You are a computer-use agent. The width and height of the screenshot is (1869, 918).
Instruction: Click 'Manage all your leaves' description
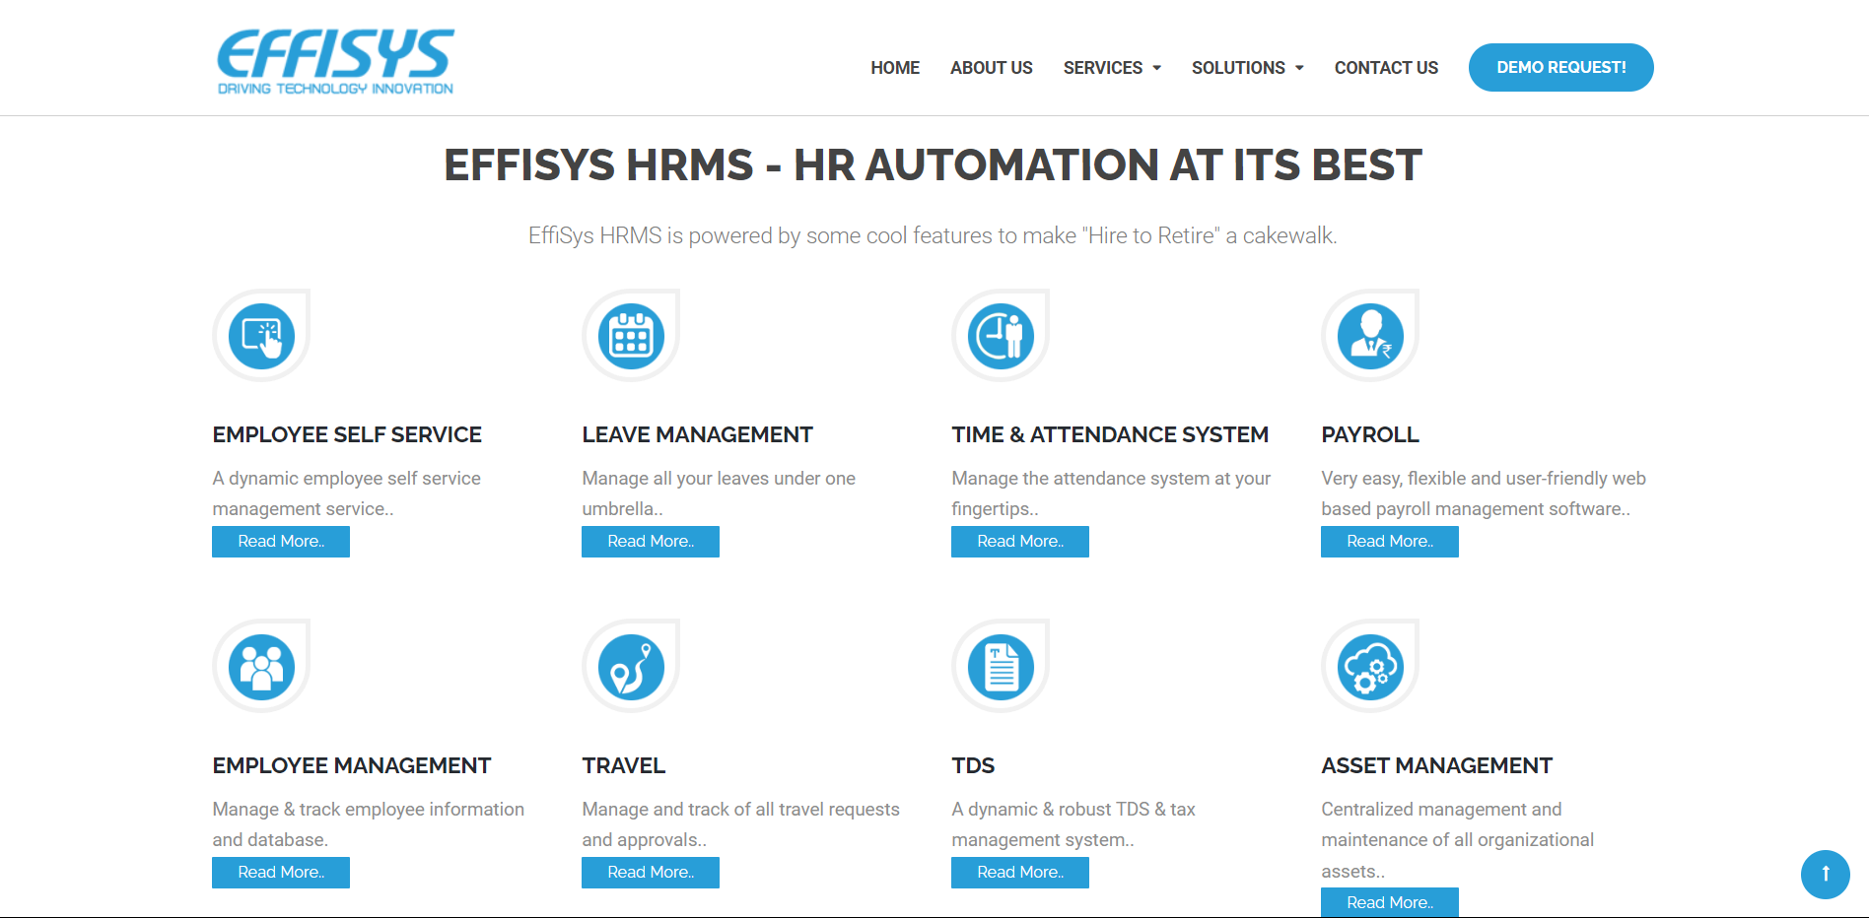click(x=719, y=493)
